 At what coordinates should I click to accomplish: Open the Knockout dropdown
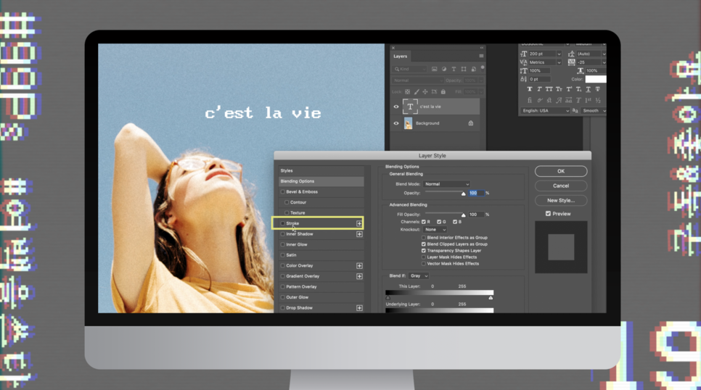coord(435,230)
